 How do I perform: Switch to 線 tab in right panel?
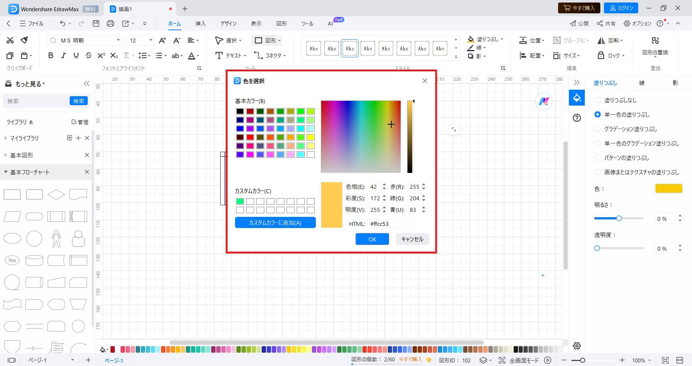pyautogui.click(x=642, y=83)
